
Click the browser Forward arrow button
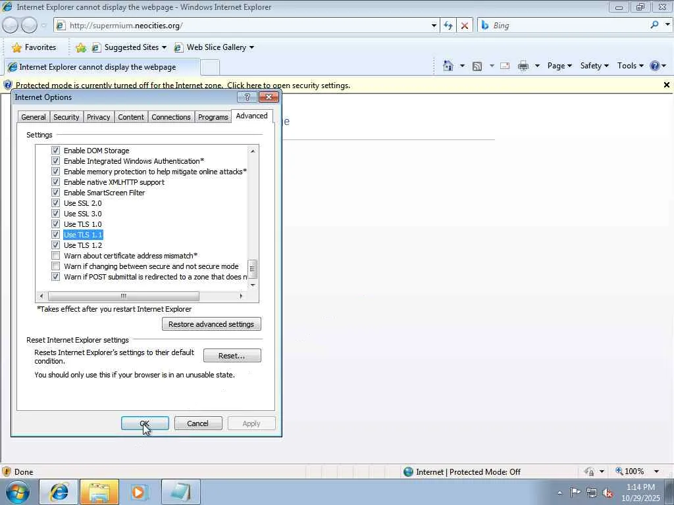(x=29, y=26)
